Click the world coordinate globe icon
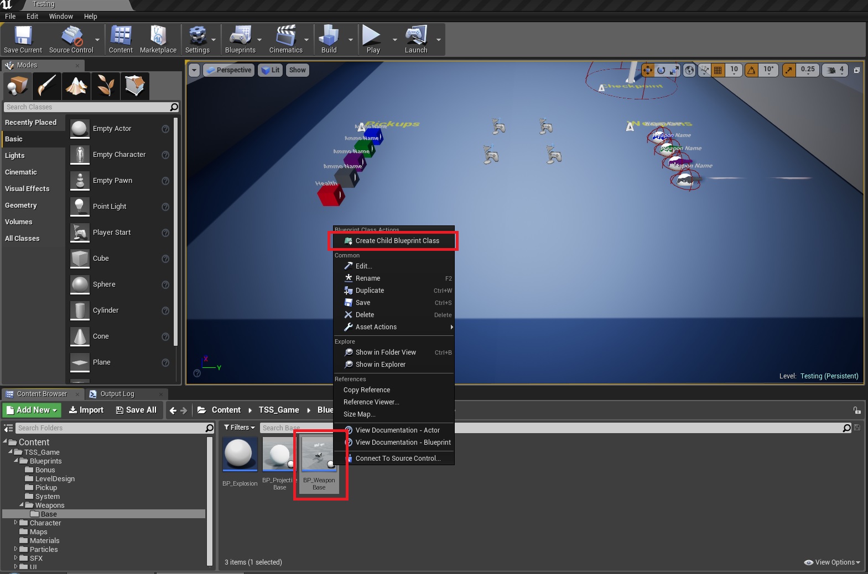Screen dimensions: 868x574 point(689,70)
